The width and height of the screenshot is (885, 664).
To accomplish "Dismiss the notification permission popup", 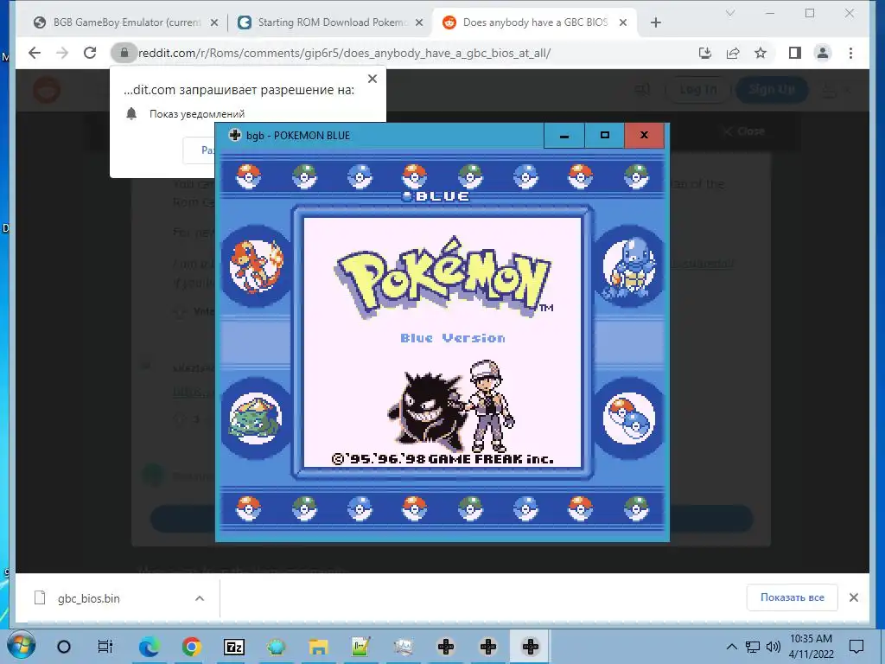I will pyautogui.click(x=372, y=79).
